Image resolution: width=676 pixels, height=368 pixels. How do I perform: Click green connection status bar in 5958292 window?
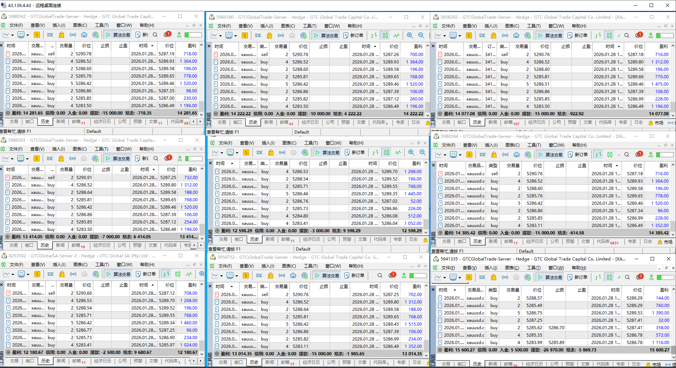[x=665, y=36]
